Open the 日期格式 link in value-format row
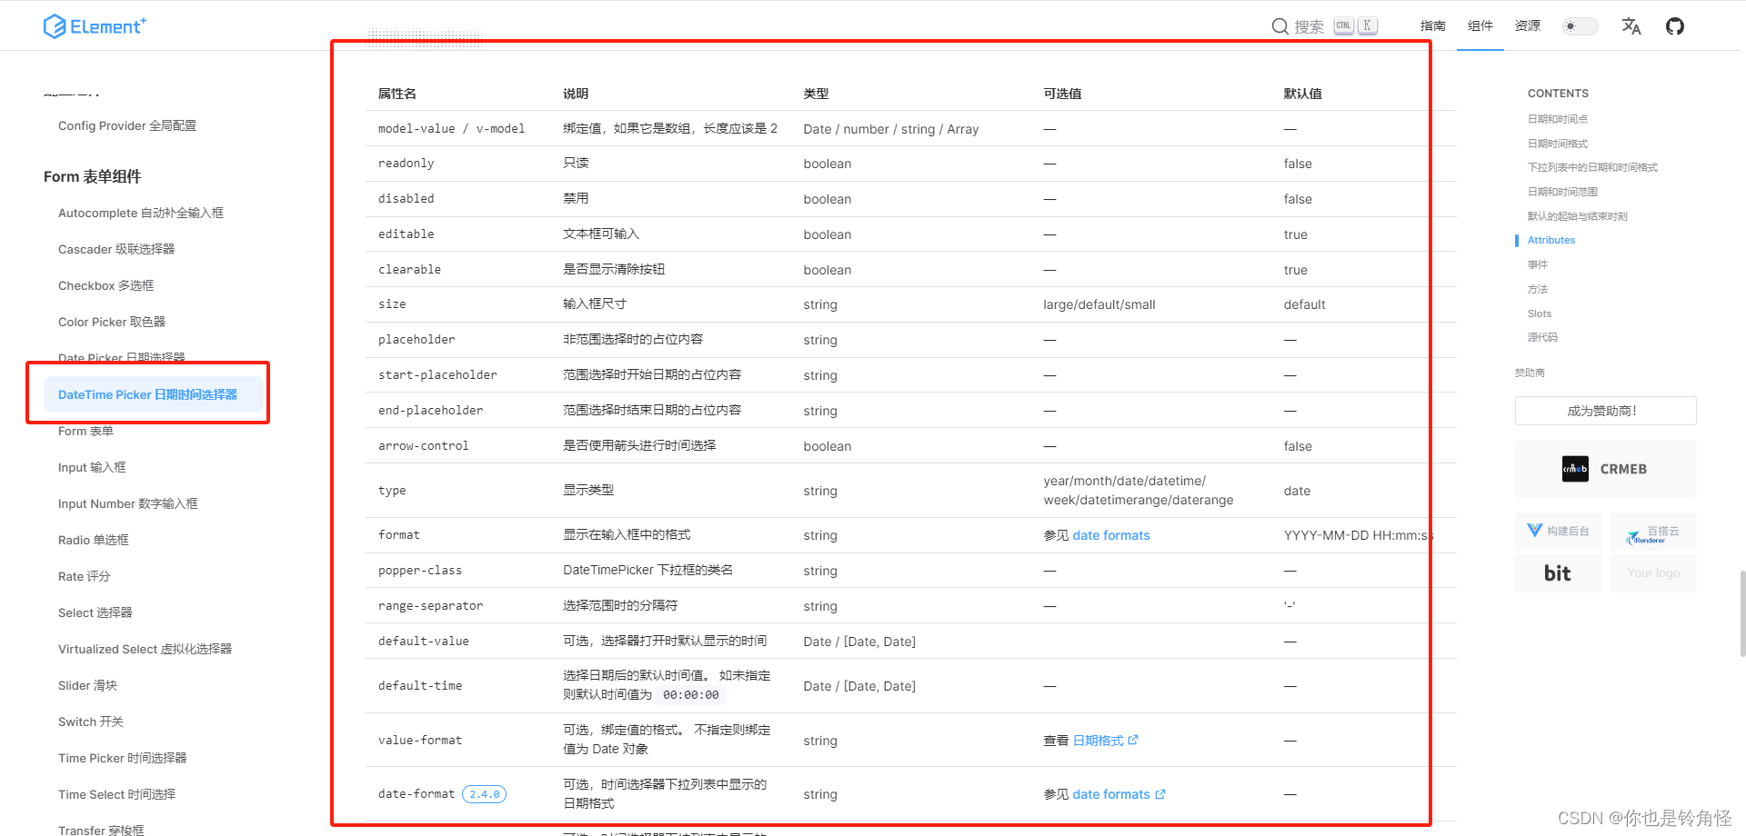Image resolution: width=1746 pixels, height=836 pixels. click(1099, 740)
